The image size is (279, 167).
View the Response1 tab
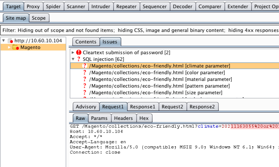143,107
